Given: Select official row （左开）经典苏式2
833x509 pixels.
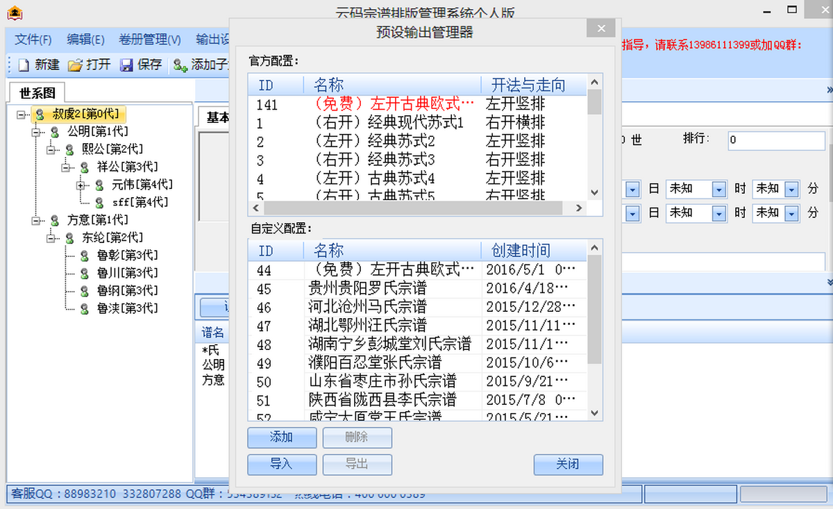Looking at the screenshot, I should (417, 142).
